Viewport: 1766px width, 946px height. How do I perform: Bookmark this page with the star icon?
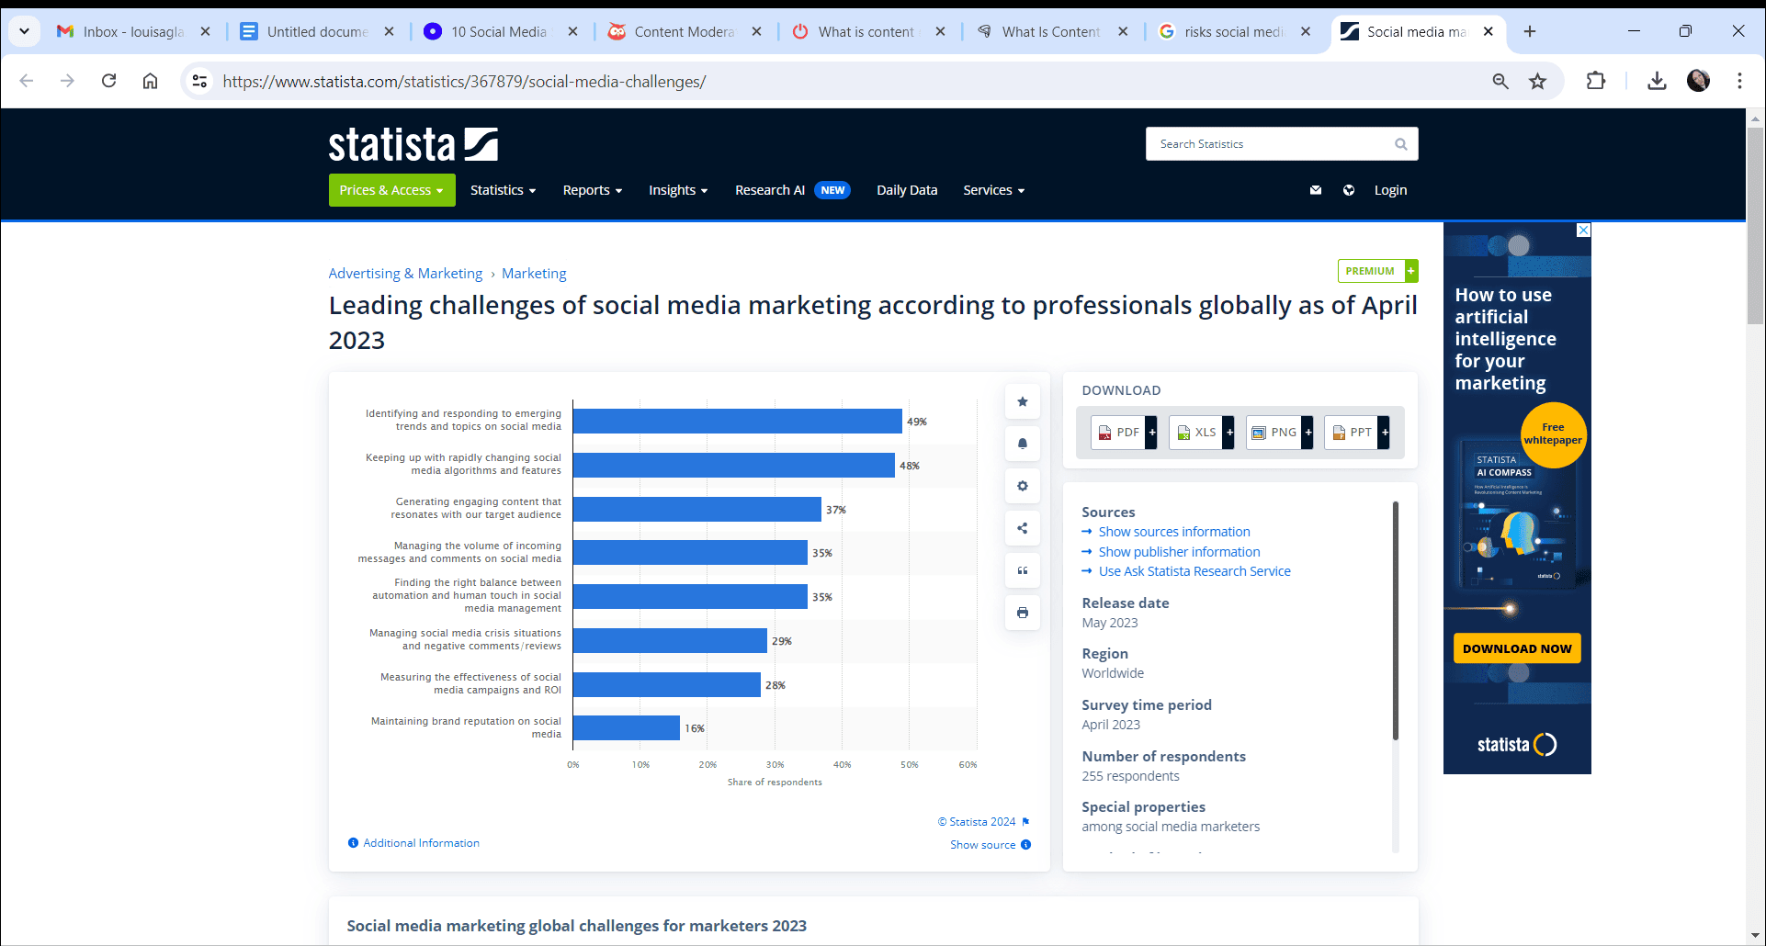pyautogui.click(x=1537, y=82)
